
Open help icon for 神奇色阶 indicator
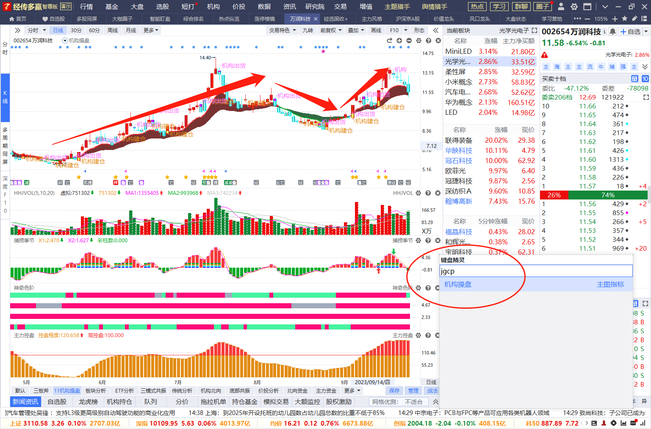[x=428, y=288]
